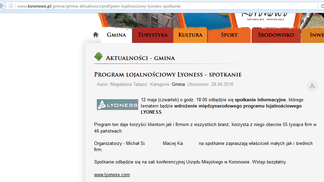This screenshot has width=324, height=182.
Task: Switch to the Kultura tab
Action: coord(190,35)
